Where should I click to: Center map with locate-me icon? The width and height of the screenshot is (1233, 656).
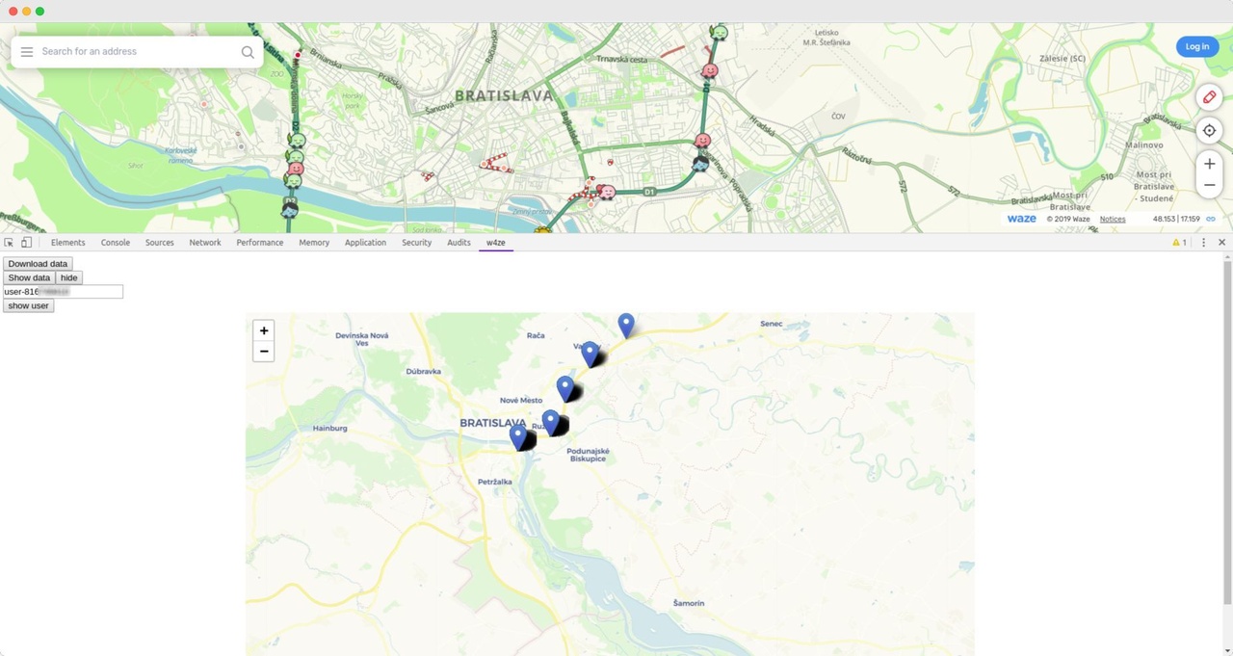(1209, 130)
